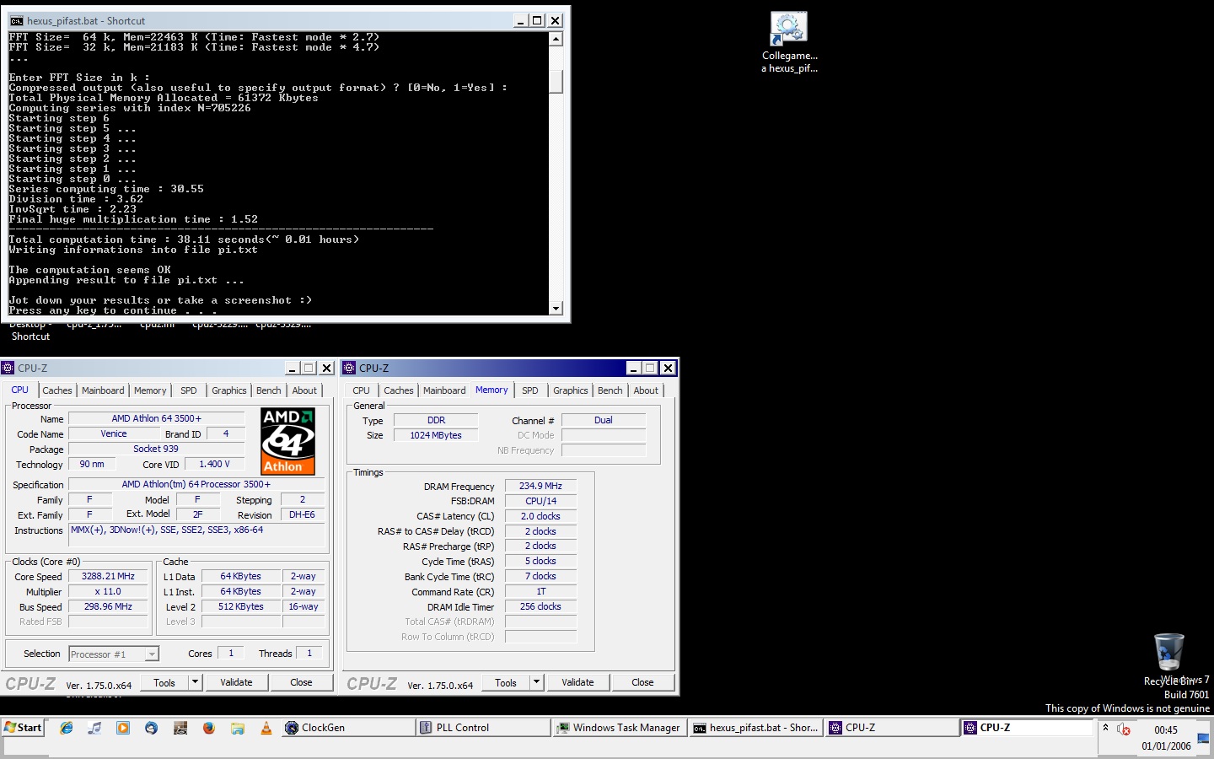Click Validate in right CPU-Z window
The image size is (1214, 759).
[x=577, y=682]
